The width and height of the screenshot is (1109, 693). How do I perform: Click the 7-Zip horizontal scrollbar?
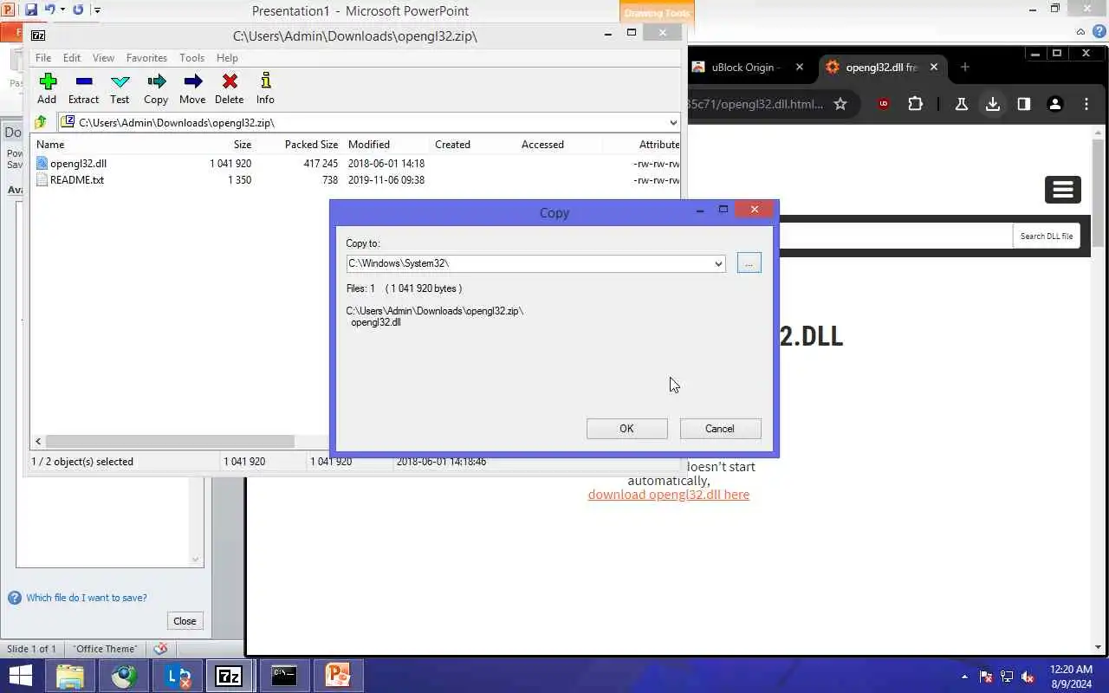point(170,442)
